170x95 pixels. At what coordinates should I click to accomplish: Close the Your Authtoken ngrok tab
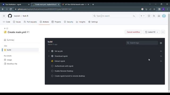coord(29,4)
